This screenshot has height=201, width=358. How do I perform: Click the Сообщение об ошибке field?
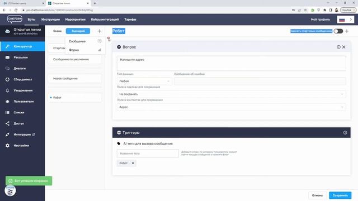click(260, 81)
